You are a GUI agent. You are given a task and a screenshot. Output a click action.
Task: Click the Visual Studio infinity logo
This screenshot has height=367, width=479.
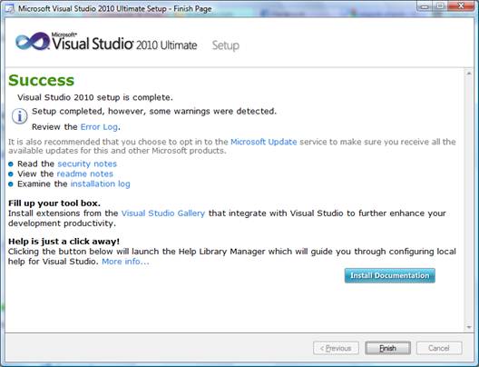(x=33, y=41)
